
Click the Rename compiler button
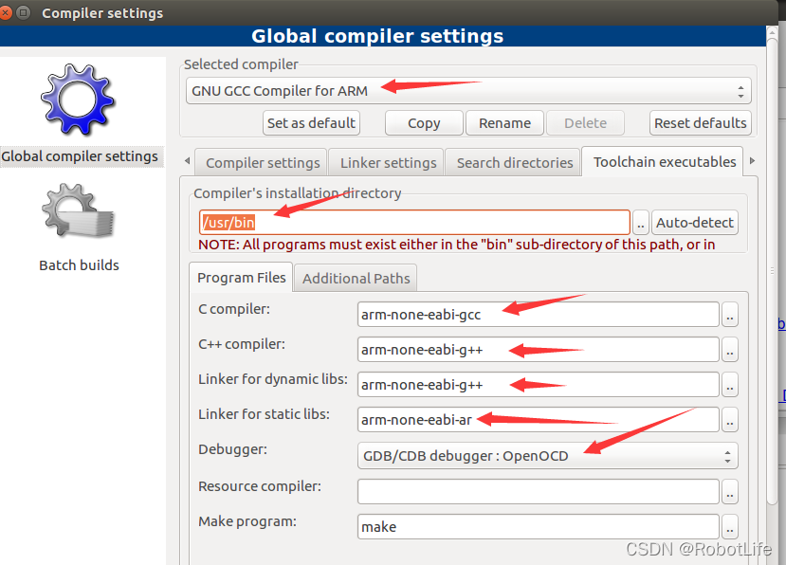point(504,123)
